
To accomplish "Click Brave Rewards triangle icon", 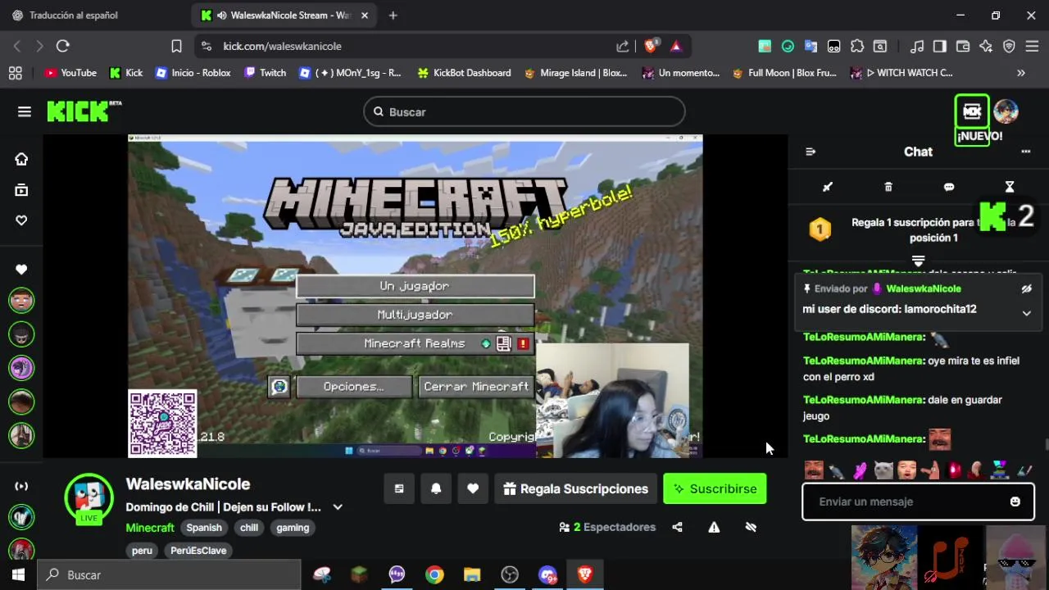I will click(676, 46).
